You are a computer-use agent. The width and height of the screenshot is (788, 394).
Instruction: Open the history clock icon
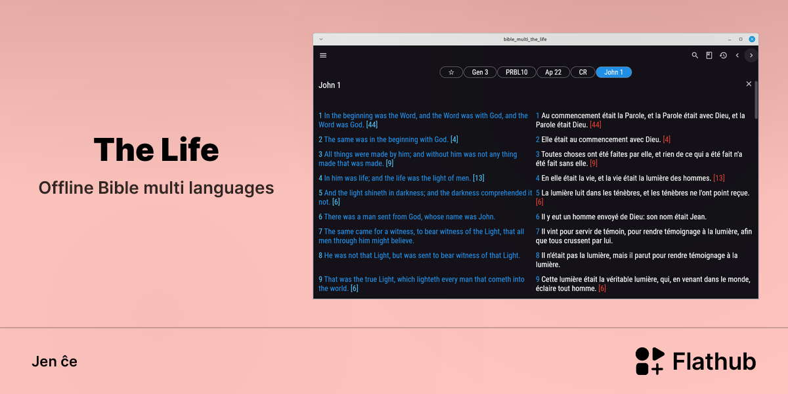(723, 56)
